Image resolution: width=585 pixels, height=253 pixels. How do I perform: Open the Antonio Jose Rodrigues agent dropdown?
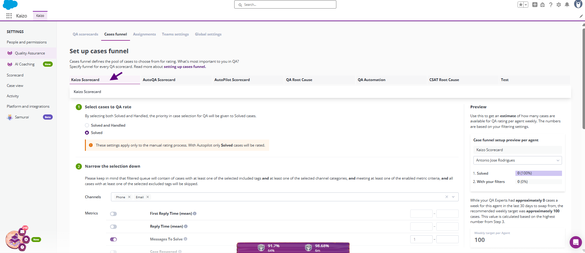click(518, 160)
